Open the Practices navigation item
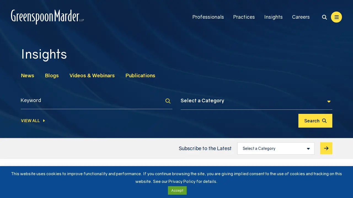Image resolution: width=353 pixels, height=198 pixels. click(x=244, y=17)
